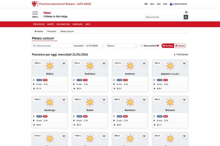The width and height of the screenshot is (220, 146).
Task: Open the hamburger Menu icon
Action: [x=35, y=13]
